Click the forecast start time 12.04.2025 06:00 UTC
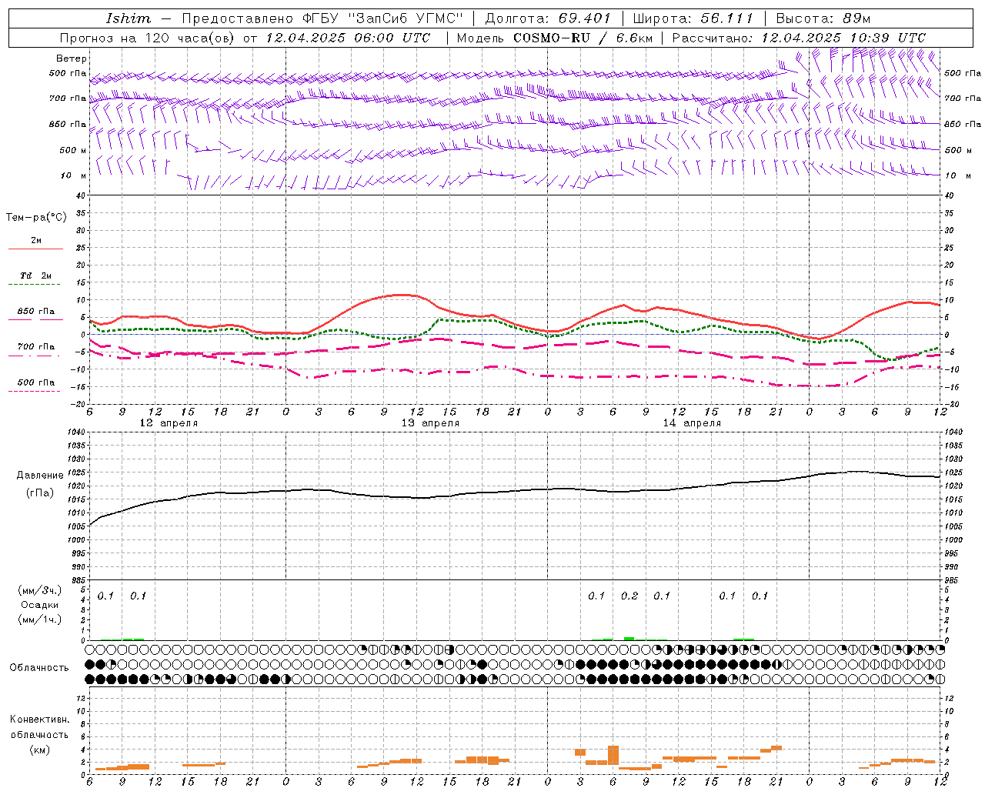 (x=348, y=38)
